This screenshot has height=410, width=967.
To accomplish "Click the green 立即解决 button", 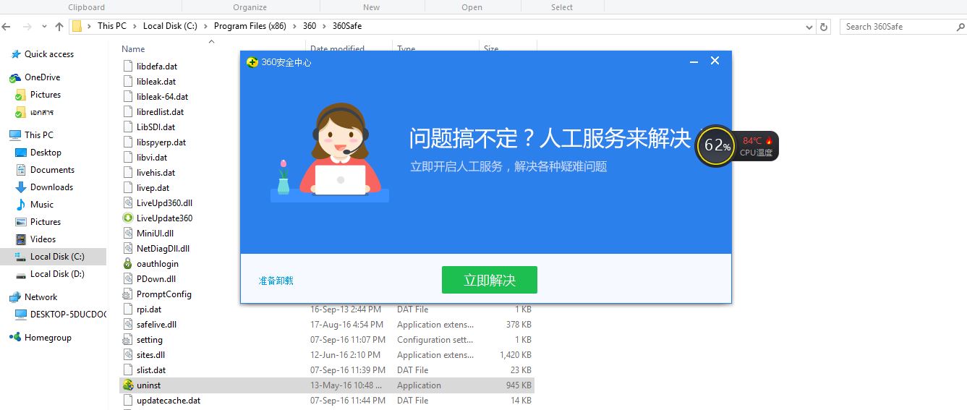I will pos(490,280).
